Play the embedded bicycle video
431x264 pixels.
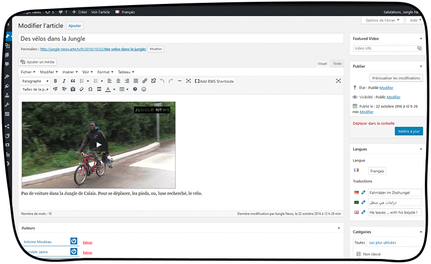[99, 145]
